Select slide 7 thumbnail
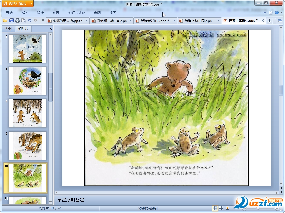 click(x=27, y=81)
